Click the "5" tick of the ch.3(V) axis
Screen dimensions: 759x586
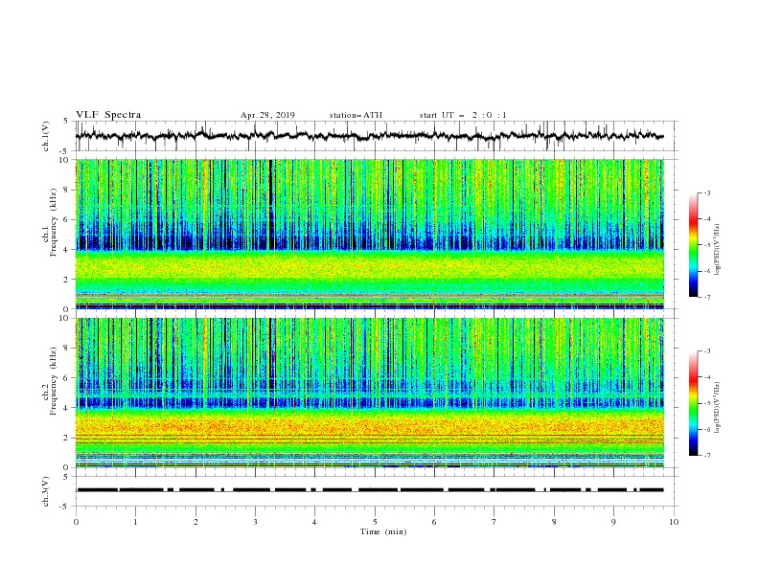click(x=66, y=476)
